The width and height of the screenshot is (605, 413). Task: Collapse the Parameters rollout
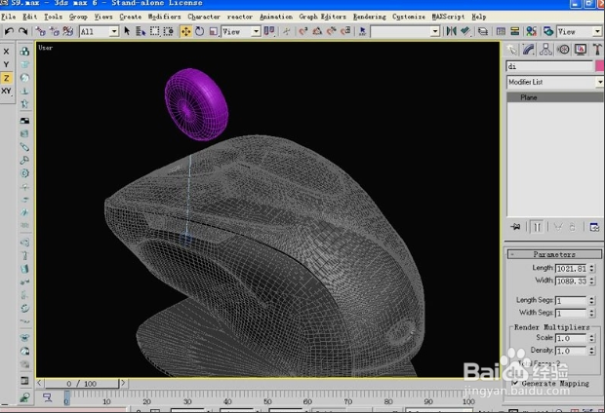pyautogui.click(x=554, y=254)
